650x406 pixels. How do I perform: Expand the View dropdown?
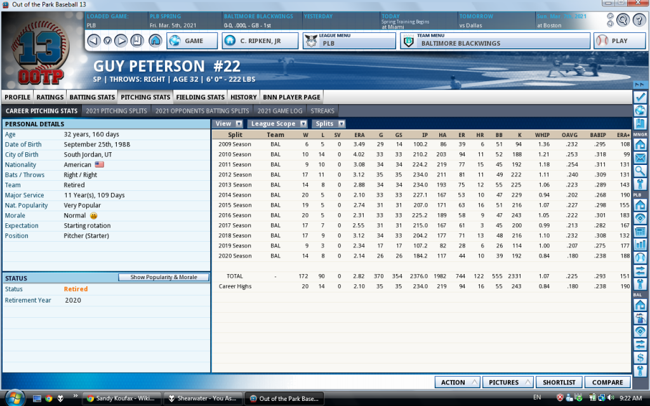[229, 124]
